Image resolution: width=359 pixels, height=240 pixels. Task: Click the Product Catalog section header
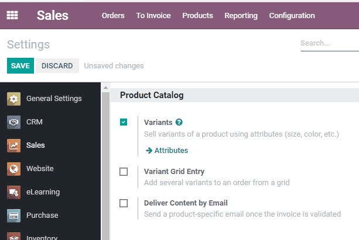(x=152, y=95)
